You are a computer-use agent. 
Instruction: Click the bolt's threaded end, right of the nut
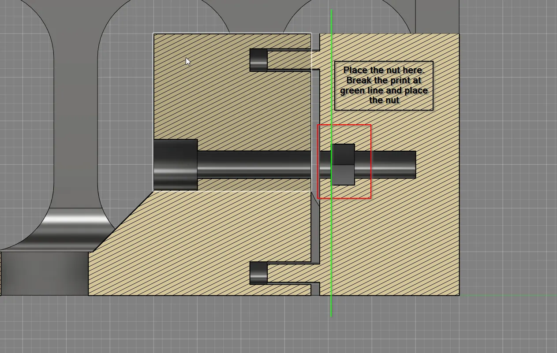tap(385, 164)
